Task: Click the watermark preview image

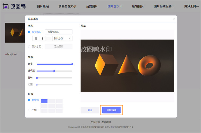Action: (x=127, y=66)
